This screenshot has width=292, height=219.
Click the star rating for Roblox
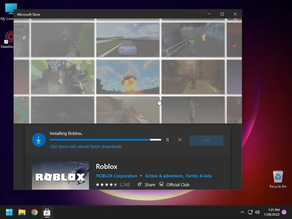pos(107,185)
